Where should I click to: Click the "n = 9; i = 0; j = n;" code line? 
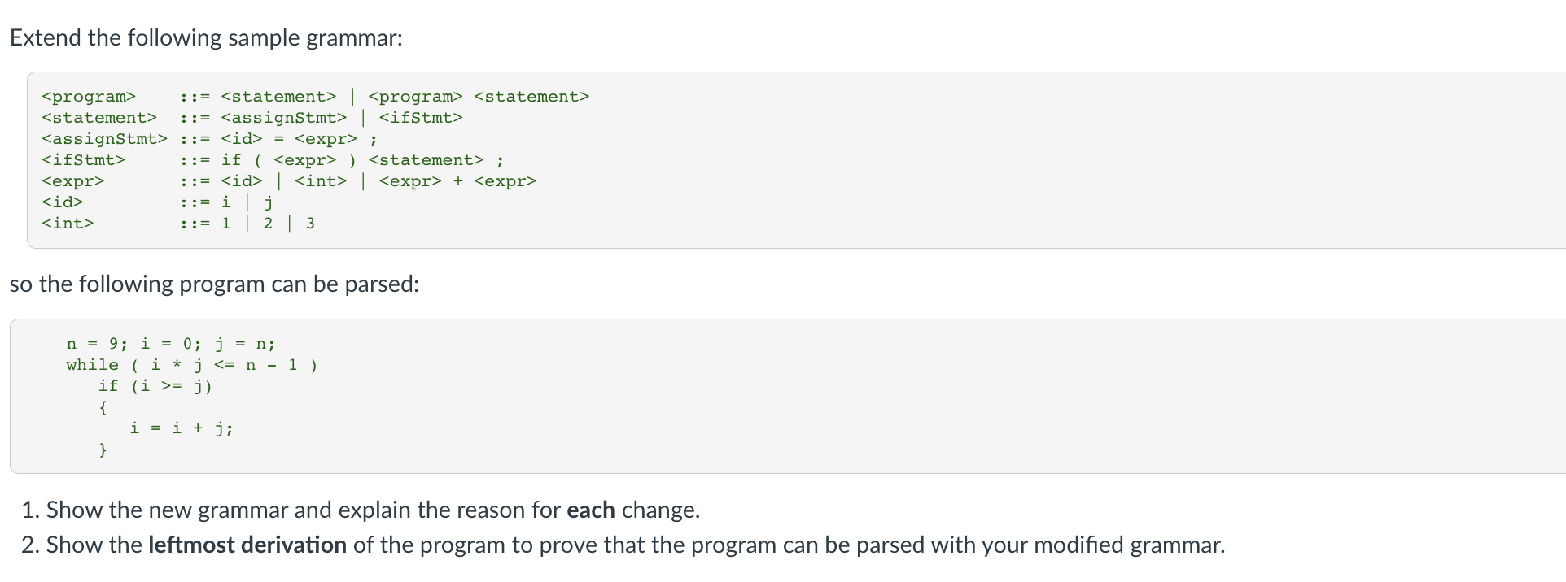[x=171, y=344]
